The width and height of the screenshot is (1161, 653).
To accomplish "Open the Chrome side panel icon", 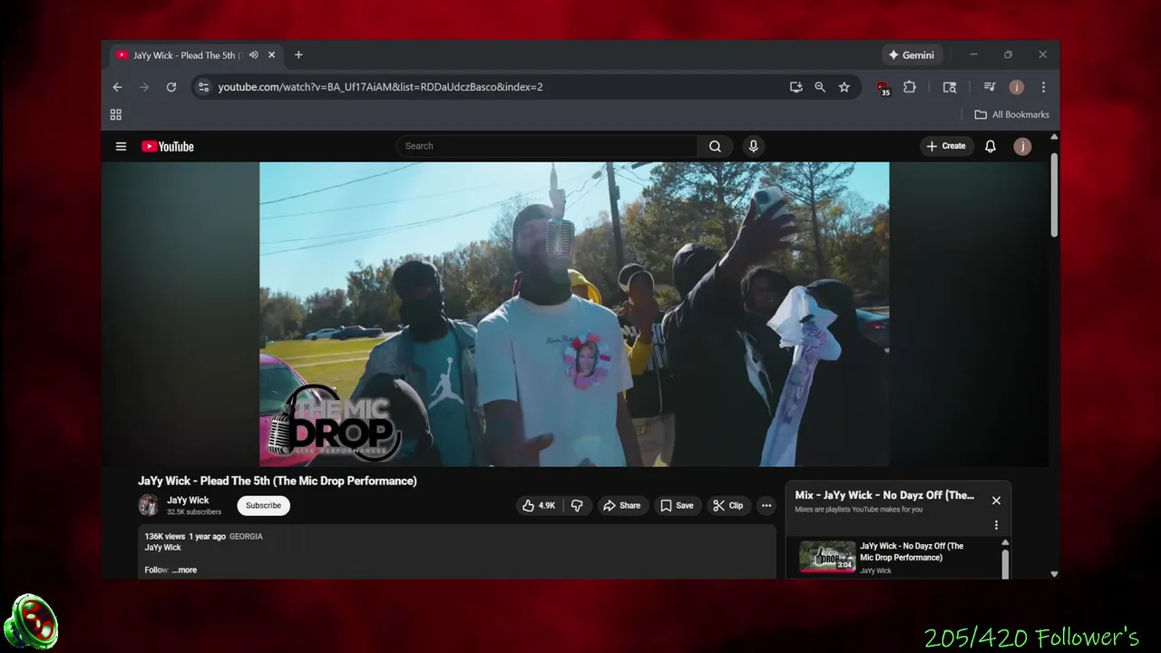I will [x=950, y=87].
